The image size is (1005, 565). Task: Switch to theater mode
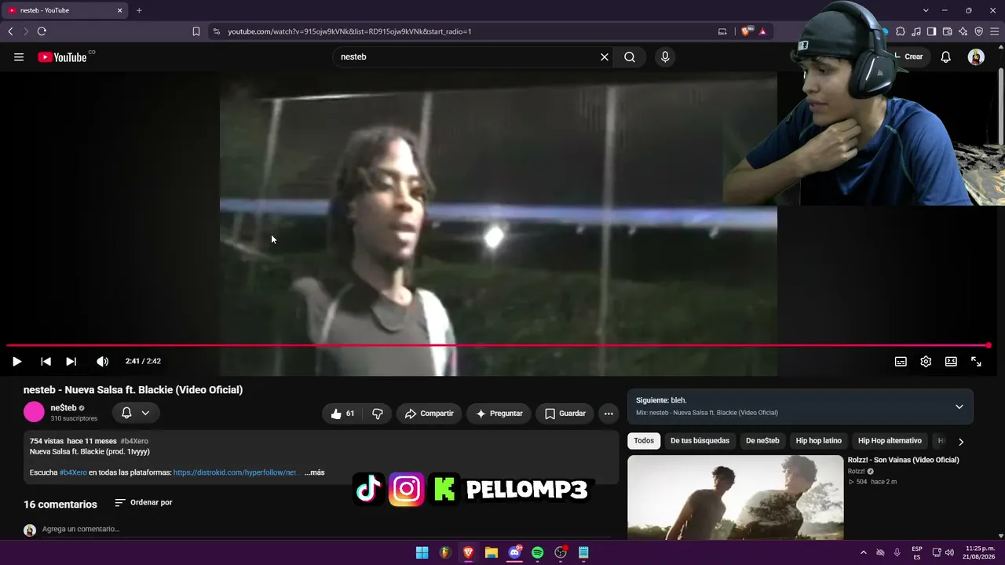(x=951, y=361)
